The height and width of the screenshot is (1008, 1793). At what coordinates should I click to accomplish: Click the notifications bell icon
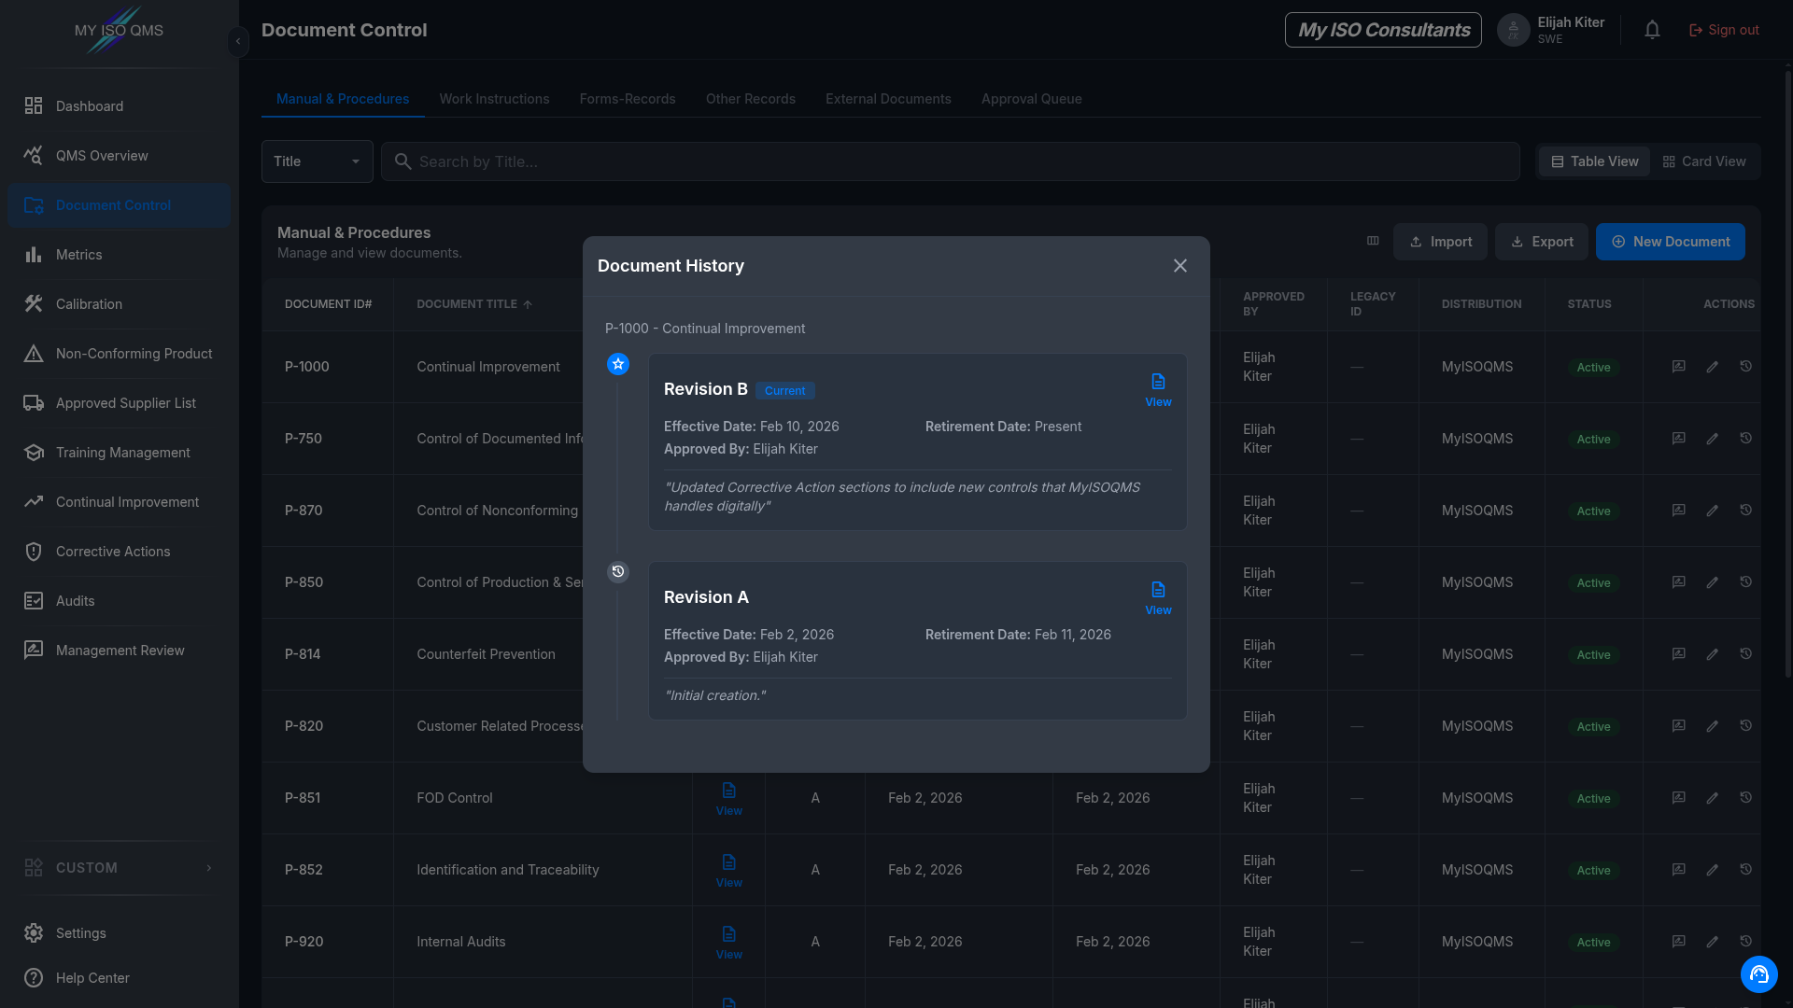pos(1652,30)
